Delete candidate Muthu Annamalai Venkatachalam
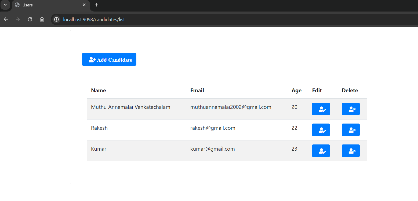Image resolution: width=418 pixels, height=201 pixels. click(x=351, y=109)
